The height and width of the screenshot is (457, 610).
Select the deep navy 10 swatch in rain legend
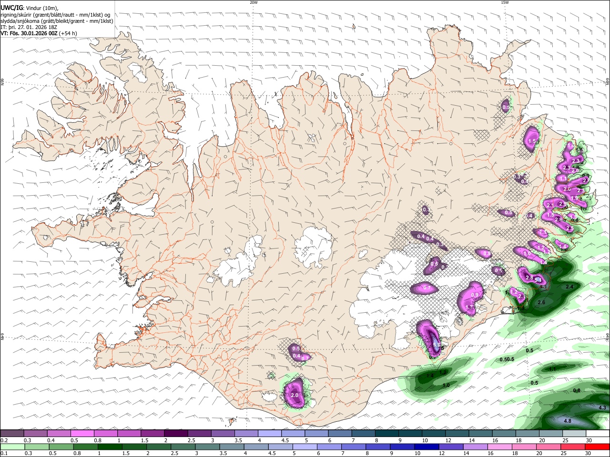click(427, 447)
